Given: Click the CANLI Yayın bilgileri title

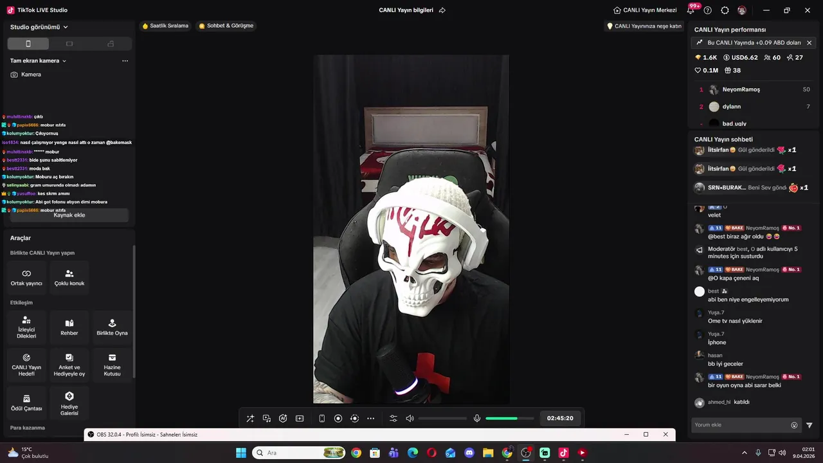Looking at the screenshot, I should pos(406,10).
